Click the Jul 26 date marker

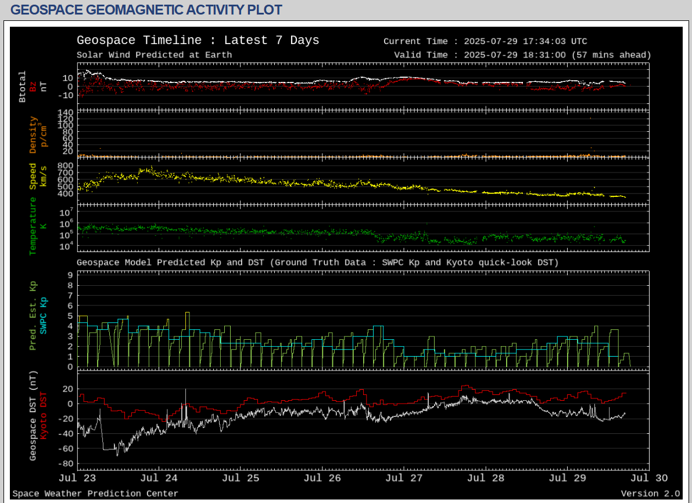(322, 478)
